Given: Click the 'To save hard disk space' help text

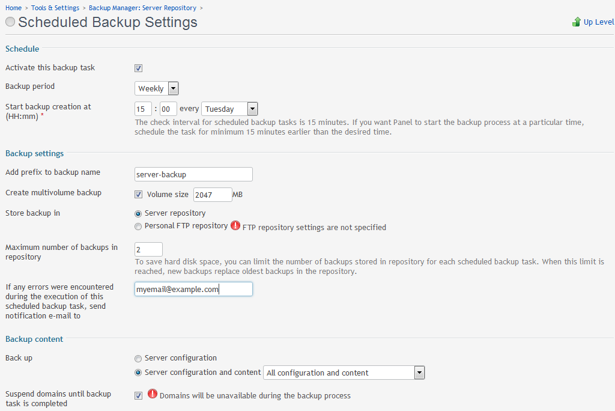Looking at the screenshot, I should tap(369, 266).
